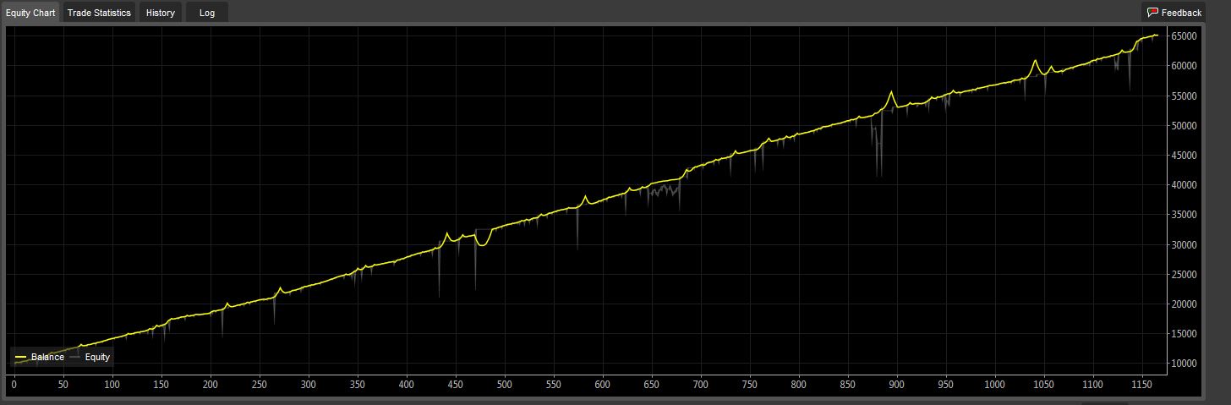Click the balance peak near trade 895

click(891, 91)
